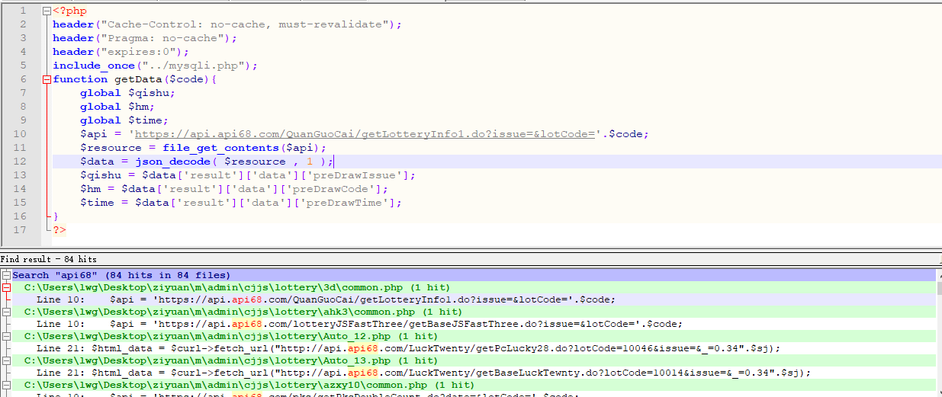The height and width of the screenshot is (397, 942).
Task: Select the Search "api68" header row
Action: click(x=122, y=275)
